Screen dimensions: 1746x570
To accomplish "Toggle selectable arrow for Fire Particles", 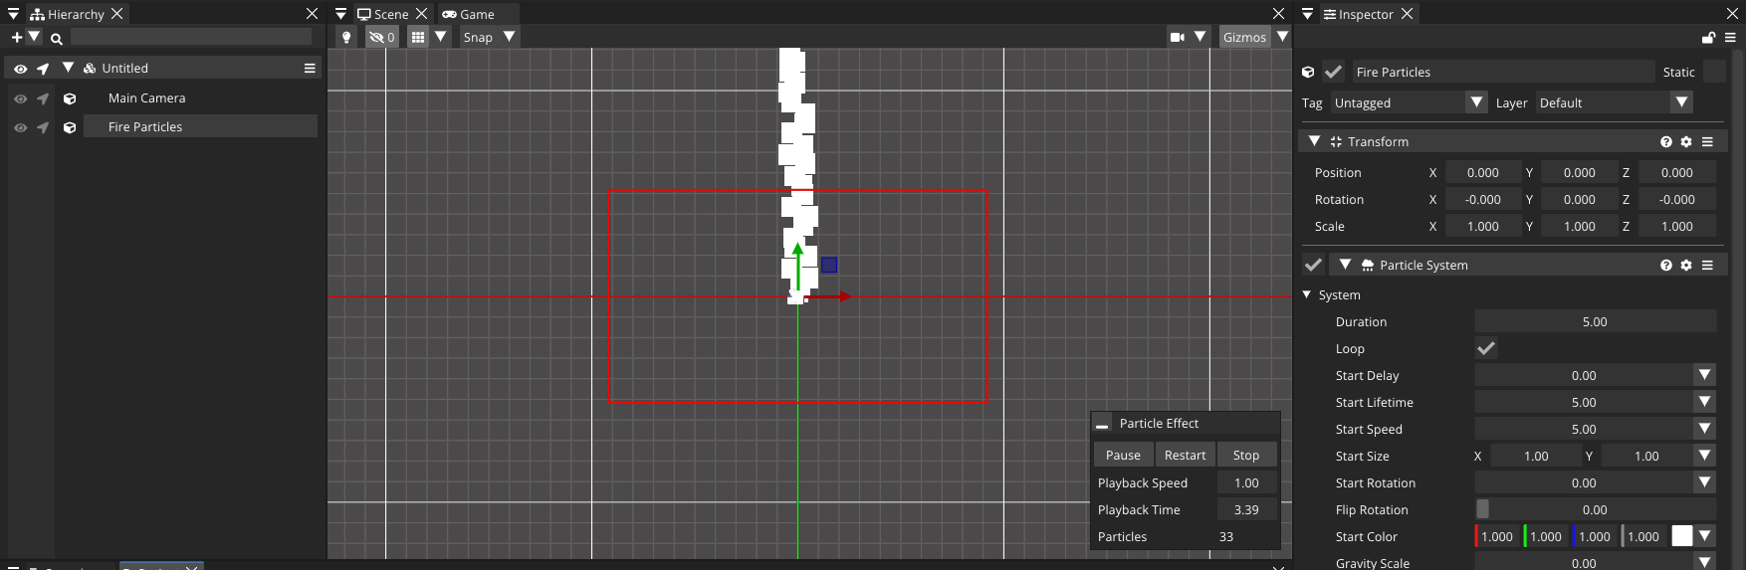I will tap(43, 127).
